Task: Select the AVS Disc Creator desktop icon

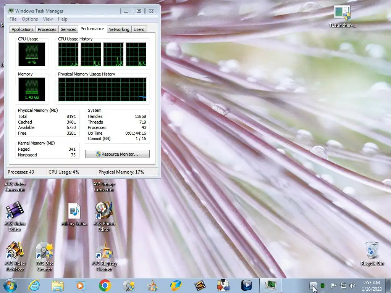Action: click(44, 257)
